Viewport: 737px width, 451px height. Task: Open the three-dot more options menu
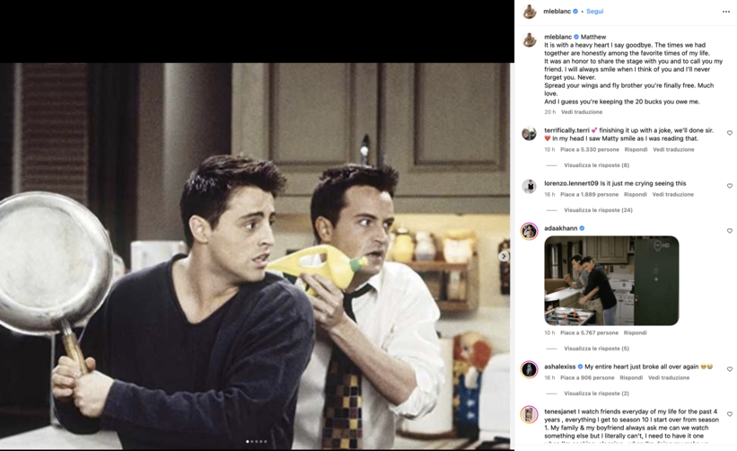pyautogui.click(x=725, y=12)
